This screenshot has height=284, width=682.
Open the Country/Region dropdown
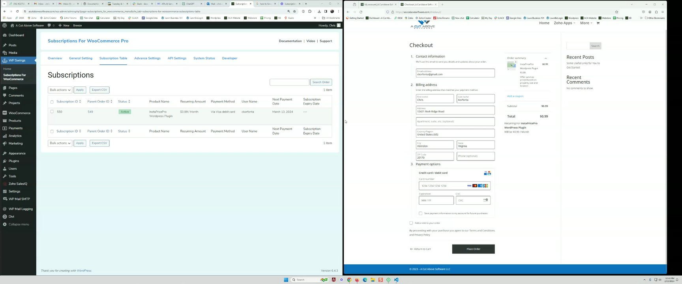[455, 133]
